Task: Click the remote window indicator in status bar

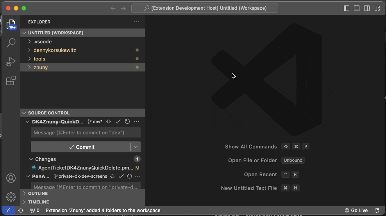Action: 8,211
